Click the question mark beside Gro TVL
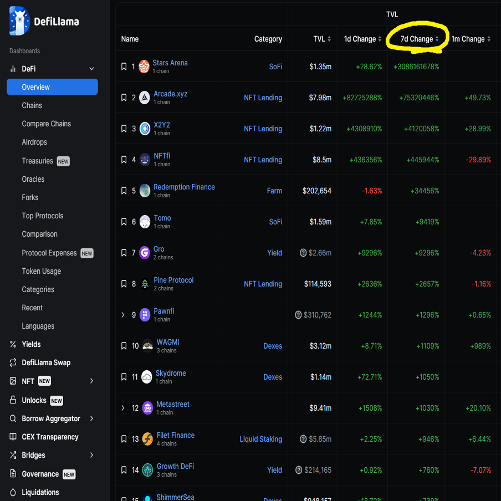The image size is (501, 501). coord(303,253)
